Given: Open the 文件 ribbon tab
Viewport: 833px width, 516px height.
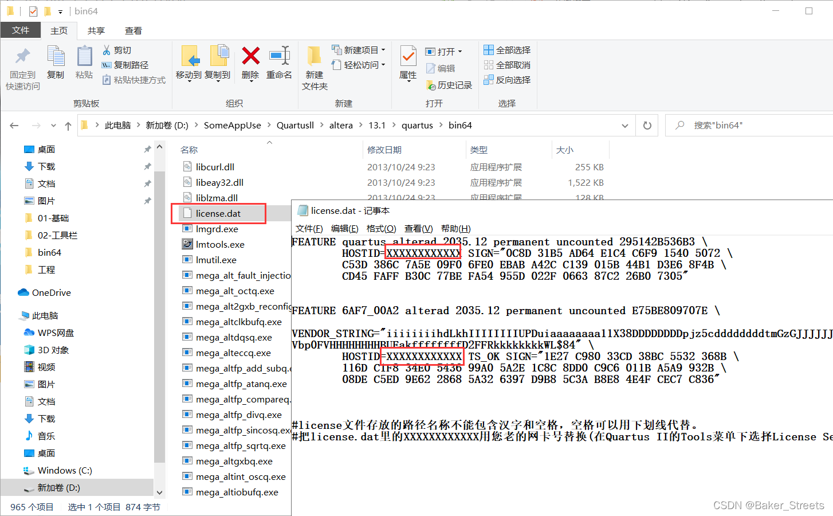Looking at the screenshot, I should (21, 30).
